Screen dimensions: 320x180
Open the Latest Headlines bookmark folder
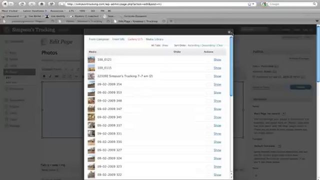(34, 11)
